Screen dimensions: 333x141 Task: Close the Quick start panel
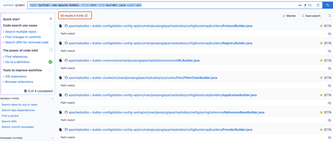coord(51,19)
